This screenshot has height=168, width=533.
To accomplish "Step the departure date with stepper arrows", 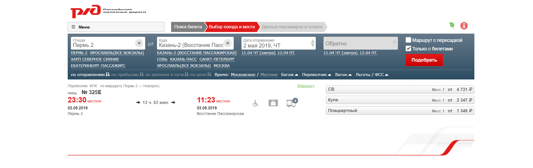I will [x=313, y=43].
